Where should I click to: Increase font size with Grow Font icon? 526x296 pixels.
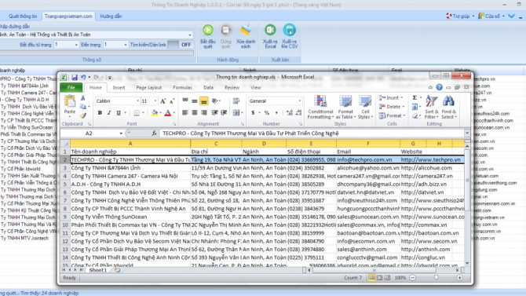[163, 101]
